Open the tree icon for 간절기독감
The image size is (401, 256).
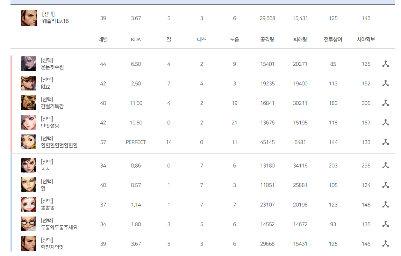point(385,103)
